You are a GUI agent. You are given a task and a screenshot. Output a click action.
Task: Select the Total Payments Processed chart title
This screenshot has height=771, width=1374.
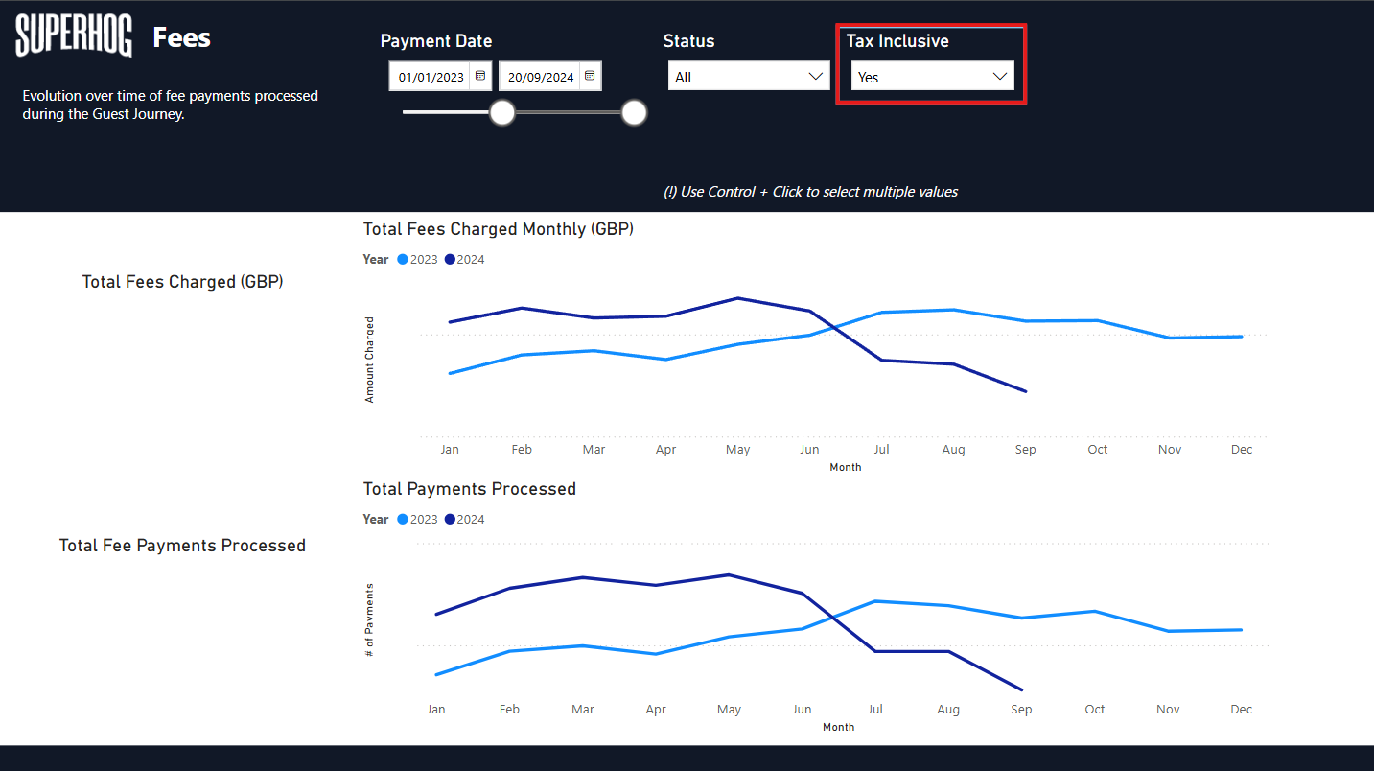coord(470,489)
